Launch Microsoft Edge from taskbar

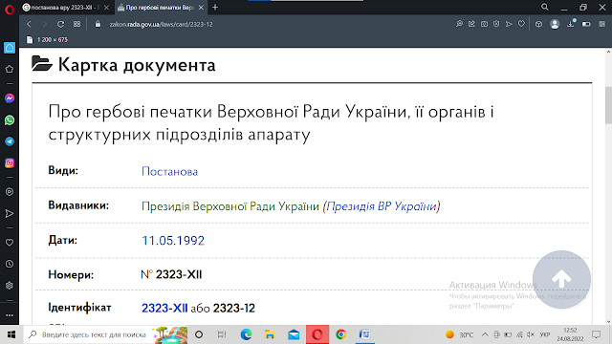point(246,334)
